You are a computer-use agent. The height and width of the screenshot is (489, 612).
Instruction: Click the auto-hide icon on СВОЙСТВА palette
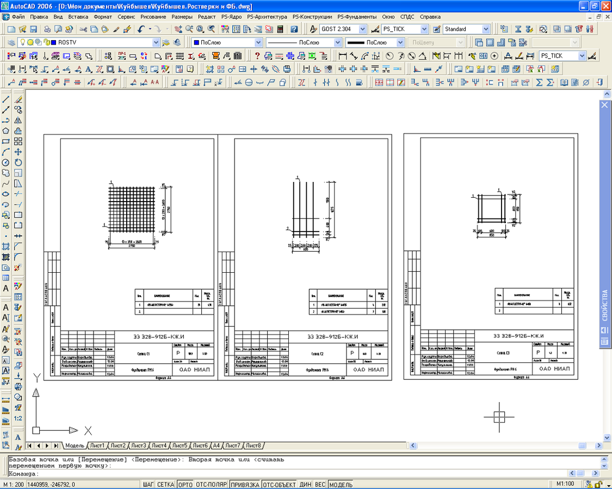point(604,331)
